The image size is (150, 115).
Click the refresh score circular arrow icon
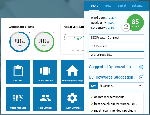pos(126,27)
